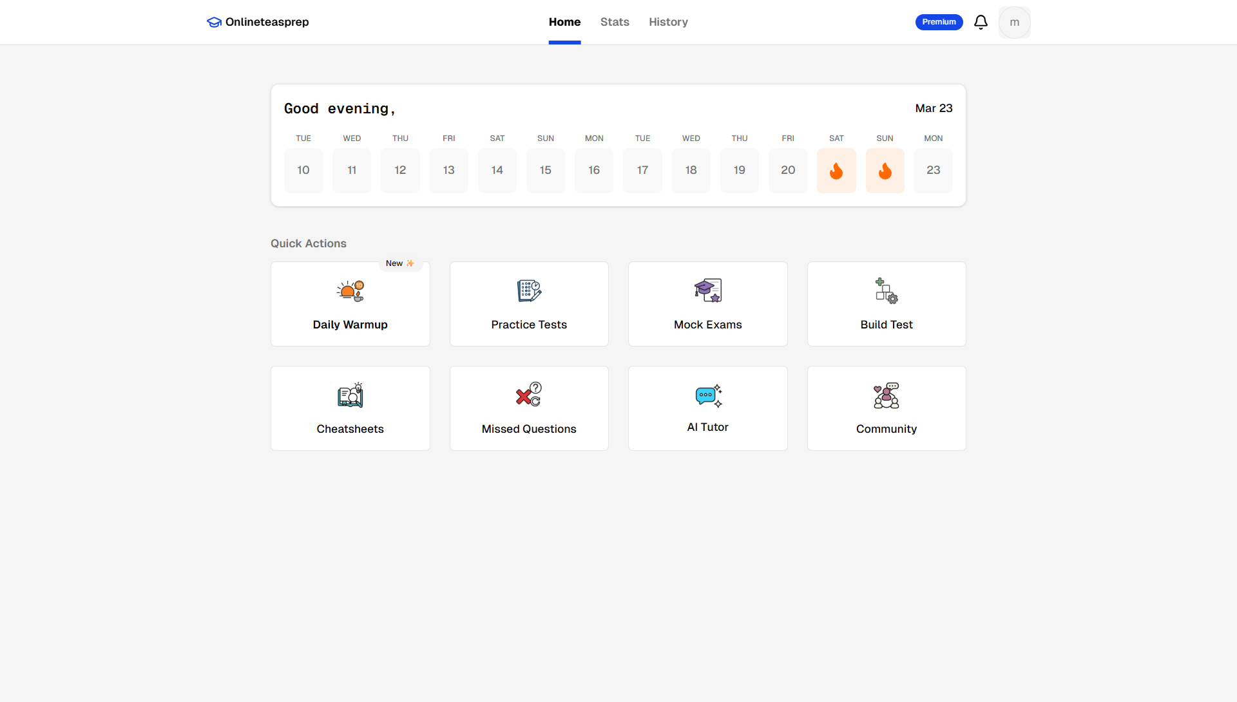Select the Build Test blocks icon
Image resolution: width=1237 pixels, height=702 pixels.
[x=886, y=291]
